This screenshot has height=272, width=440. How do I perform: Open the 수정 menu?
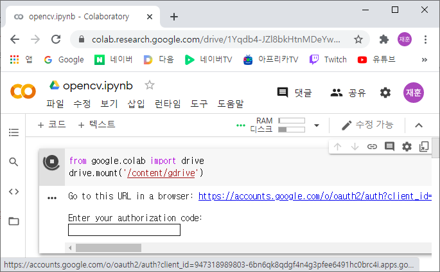(82, 104)
